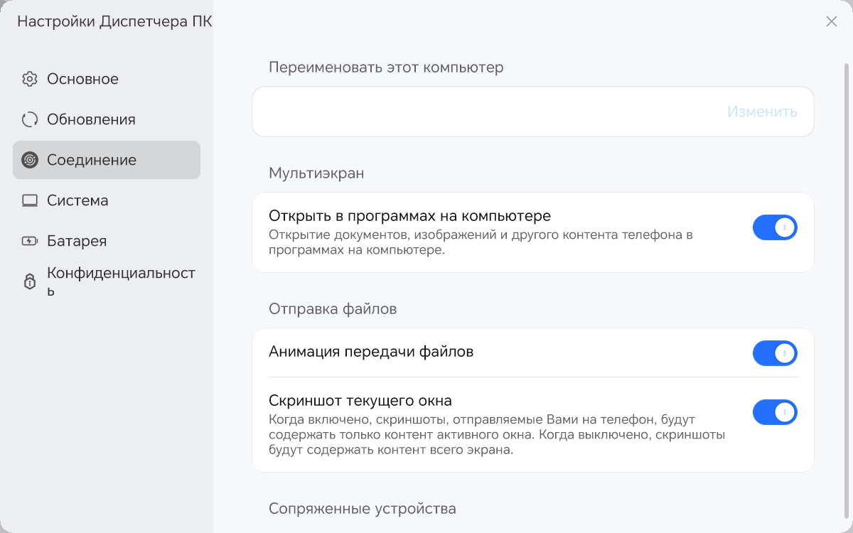Open the Основное settings section
Image resolution: width=853 pixels, height=533 pixels.
(82, 79)
